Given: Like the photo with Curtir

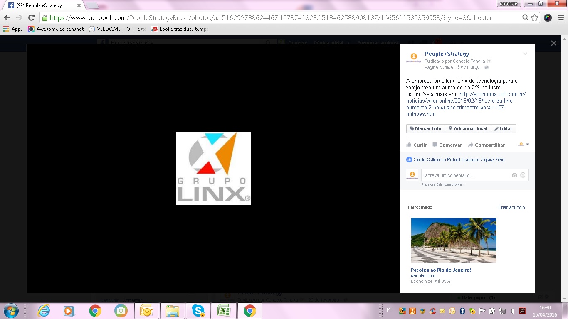Looking at the screenshot, I should coord(417,145).
